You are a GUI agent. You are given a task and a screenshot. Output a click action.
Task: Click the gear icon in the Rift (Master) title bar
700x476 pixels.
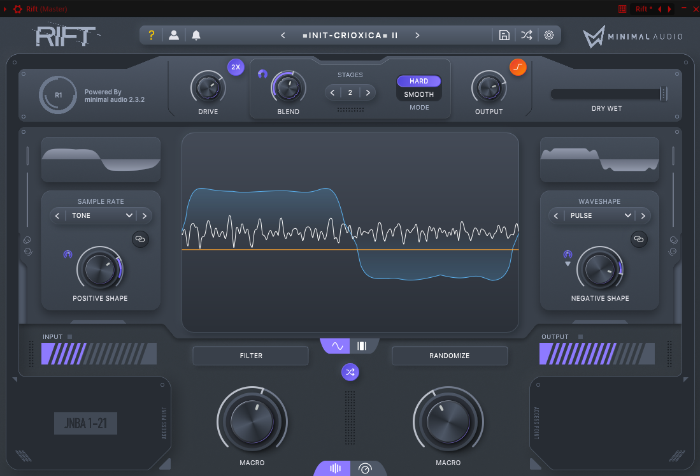[x=17, y=9]
